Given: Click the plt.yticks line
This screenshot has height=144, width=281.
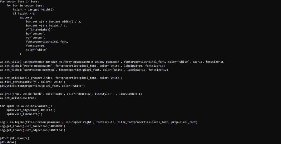Looking at the screenshot, I should [42, 86].
